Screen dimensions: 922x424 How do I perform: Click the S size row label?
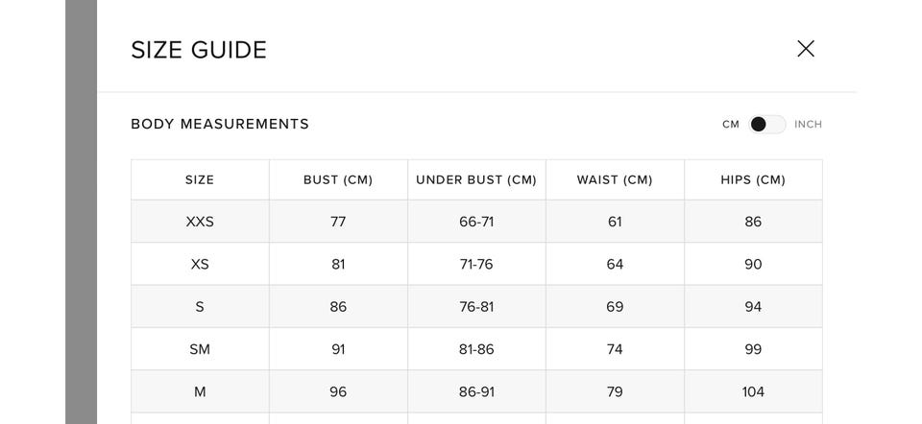[200, 307]
